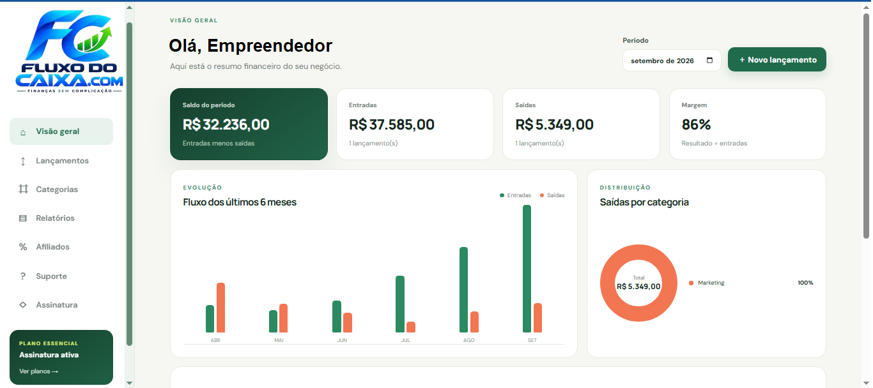Click the Fluxo dos últimos 6 meses title
This screenshot has height=388, width=873.
[240, 202]
